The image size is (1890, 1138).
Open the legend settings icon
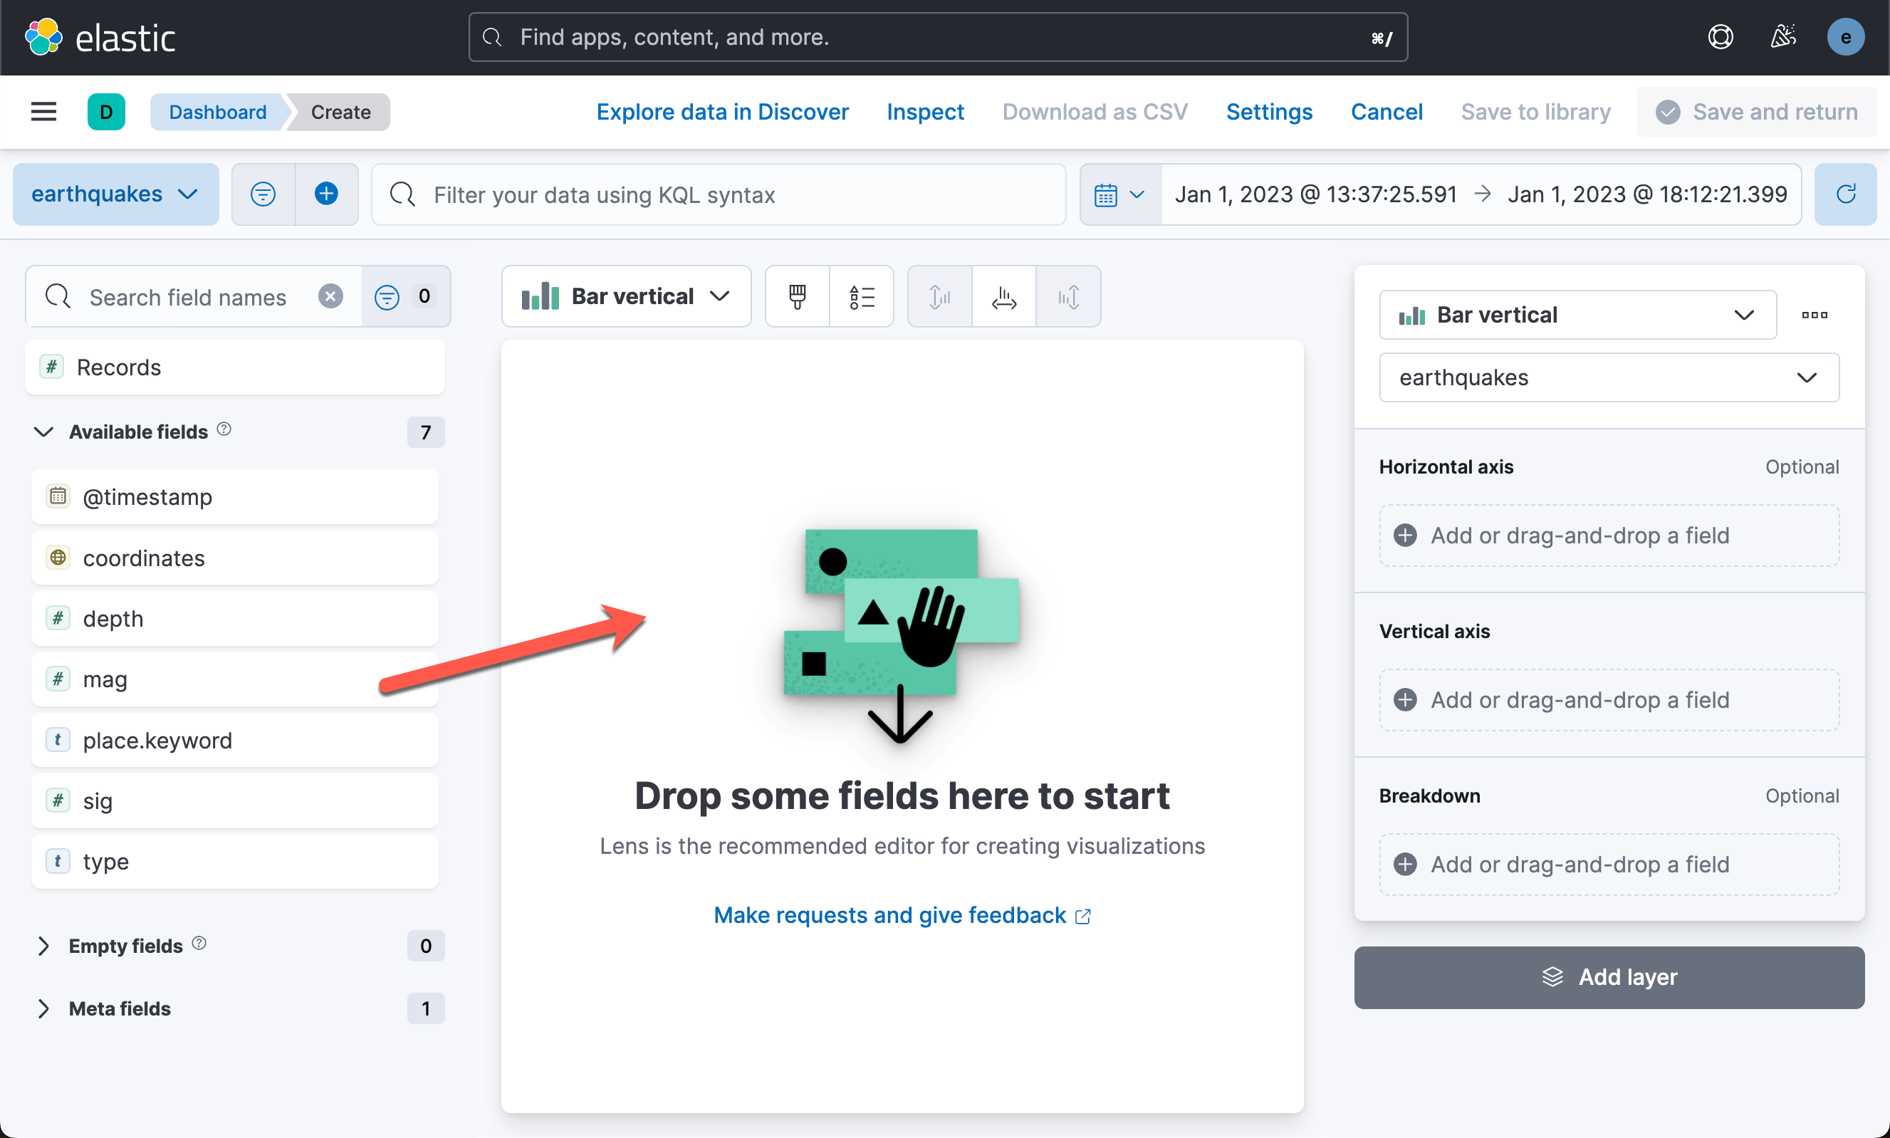[861, 297]
